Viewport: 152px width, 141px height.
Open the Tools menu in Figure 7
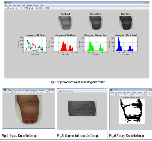coord(129,92)
